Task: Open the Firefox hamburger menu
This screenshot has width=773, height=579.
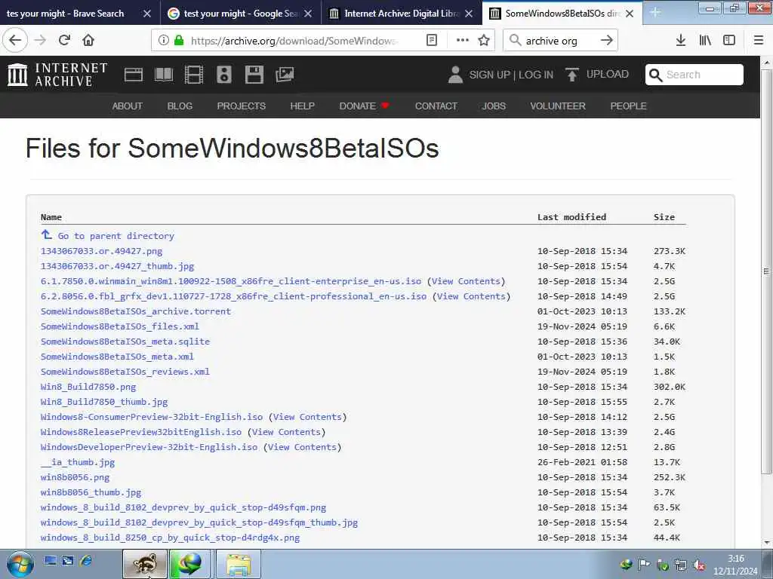Action: [x=759, y=40]
